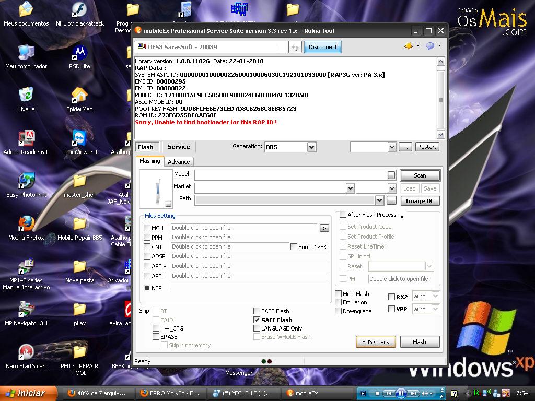Launch Nero StartSmart icon
The image size is (535, 401).
point(26,357)
